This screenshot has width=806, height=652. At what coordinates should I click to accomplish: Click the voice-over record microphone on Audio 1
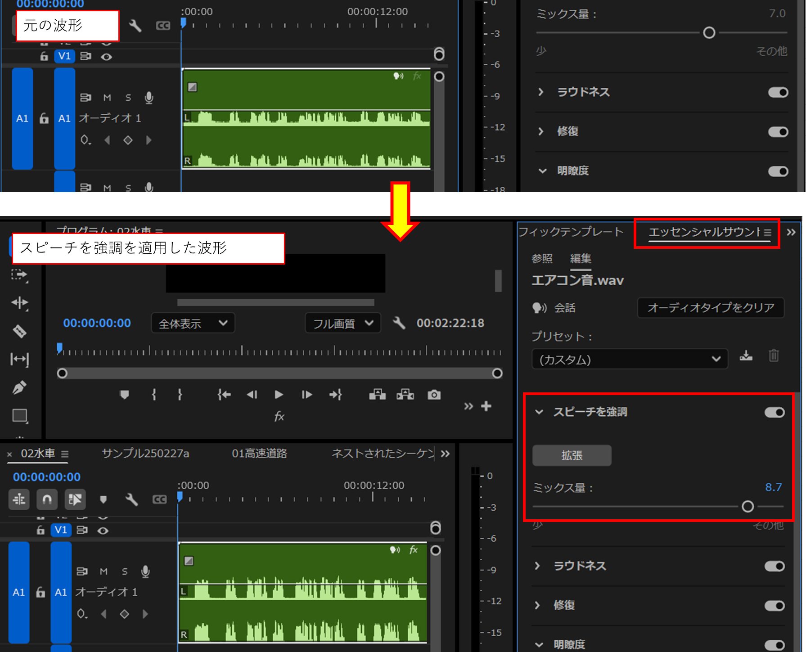coord(145,571)
